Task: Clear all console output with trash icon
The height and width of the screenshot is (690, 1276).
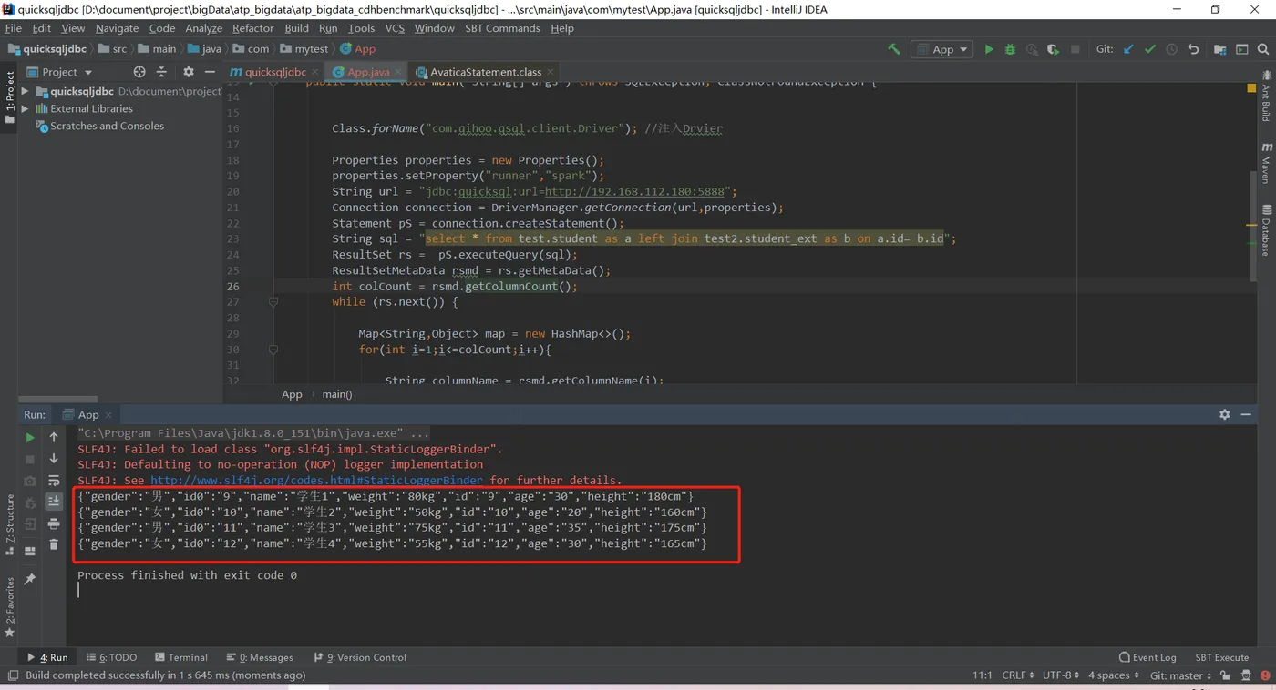Action: click(x=54, y=544)
